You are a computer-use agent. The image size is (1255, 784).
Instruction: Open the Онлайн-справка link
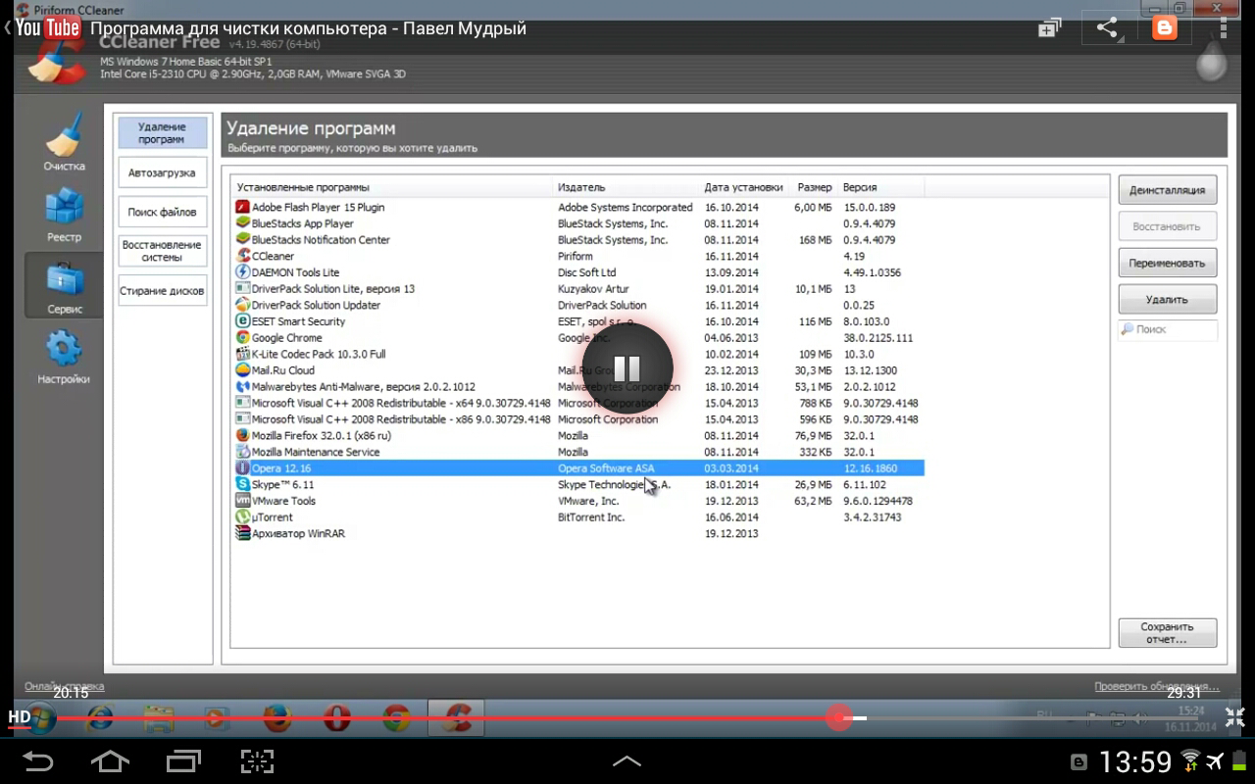point(65,686)
